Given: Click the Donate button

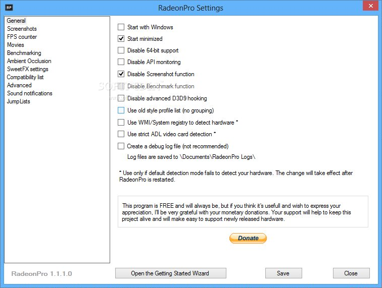Looking at the screenshot, I should [x=248, y=238].
